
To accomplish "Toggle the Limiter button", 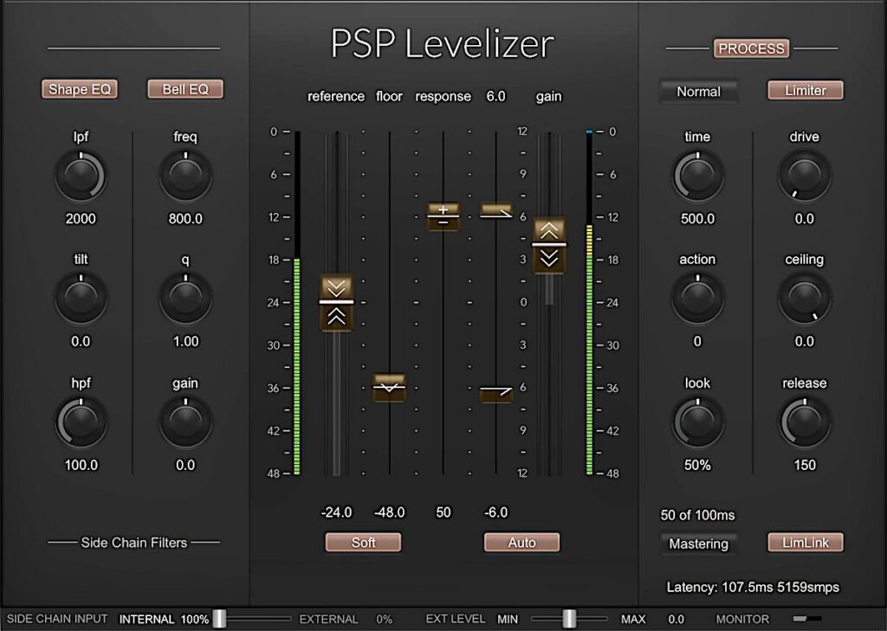I will [x=806, y=91].
